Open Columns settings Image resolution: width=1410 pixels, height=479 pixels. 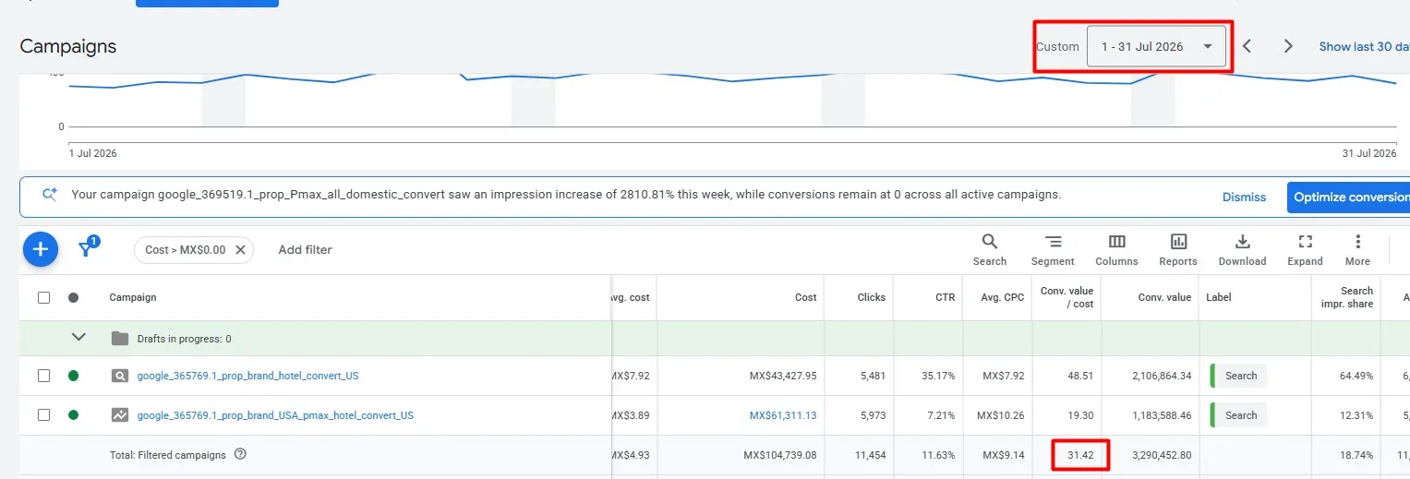[x=1116, y=249]
